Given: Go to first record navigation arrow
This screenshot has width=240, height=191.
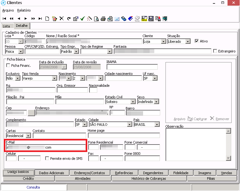Looking at the screenshot, I should (4, 19).
